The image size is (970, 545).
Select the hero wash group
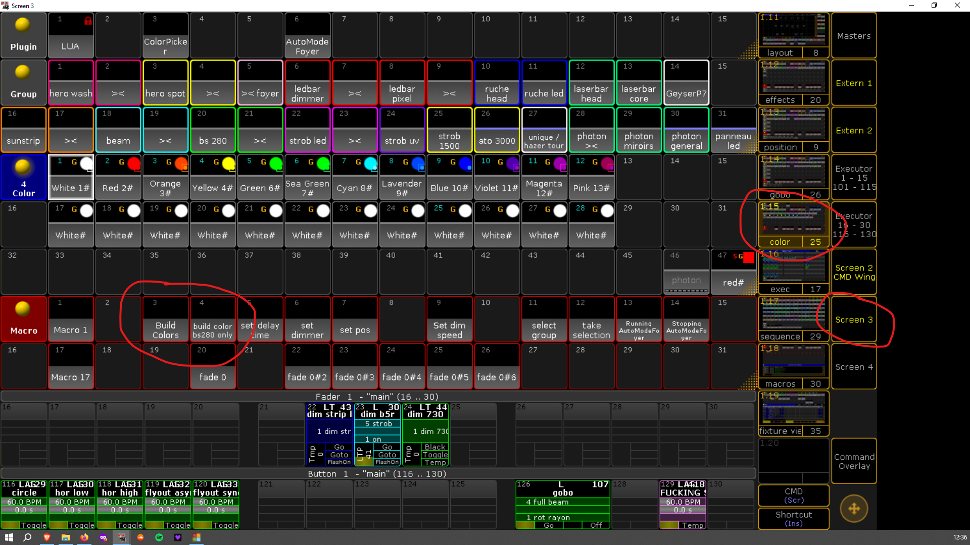[x=71, y=83]
